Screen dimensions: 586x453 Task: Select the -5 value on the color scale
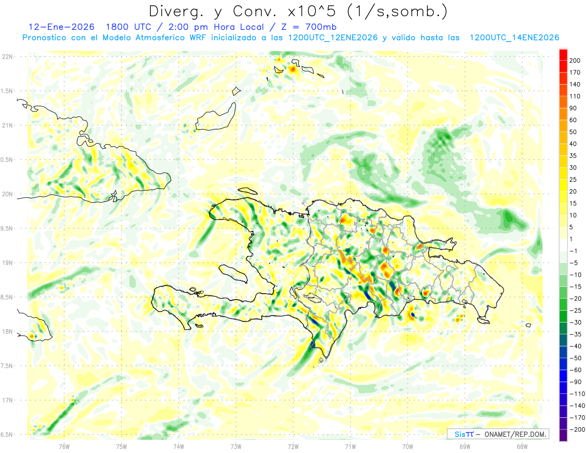[x=574, y=262]
